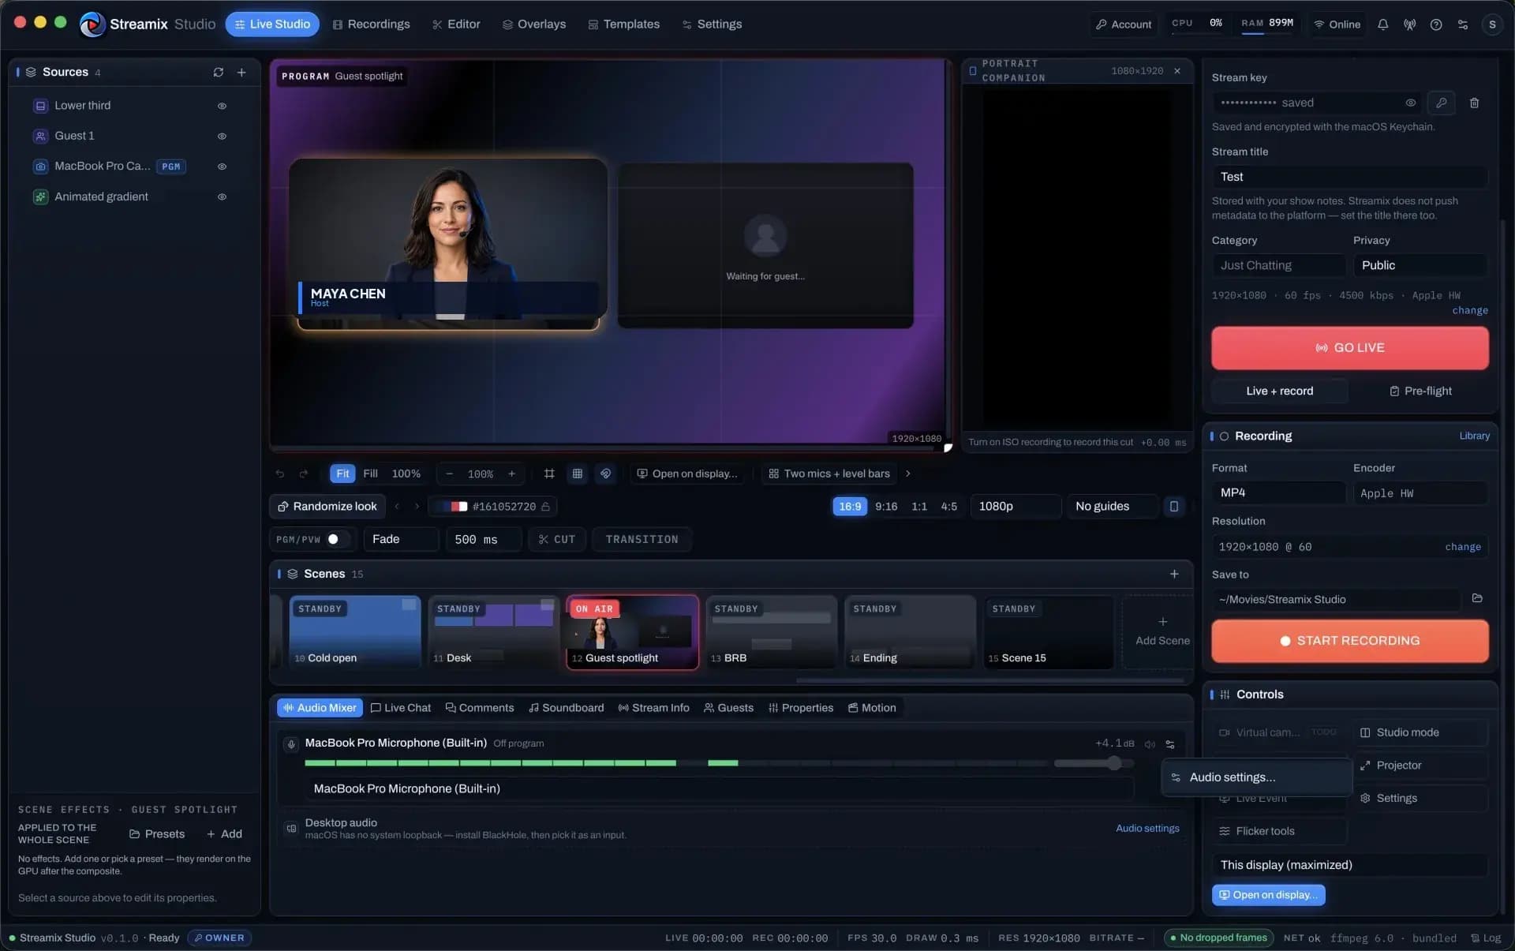The width and height of the screenshot is (1515, 951).
Task: Open notifications bell in top bar
Action: coord(1382,24)
